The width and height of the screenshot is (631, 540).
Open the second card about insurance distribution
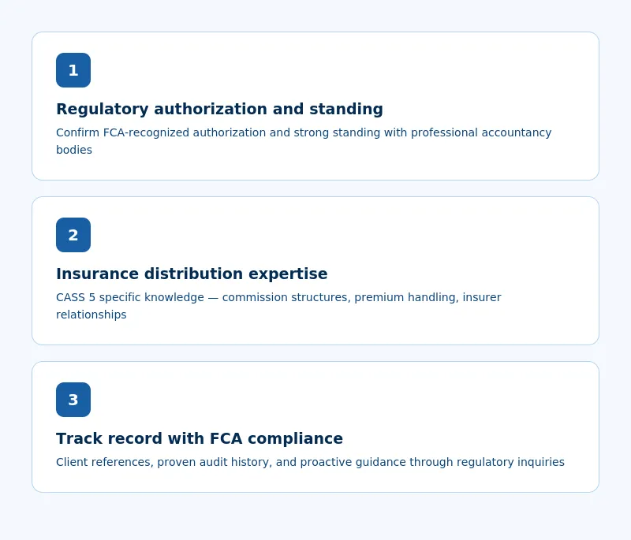click(315, 270)
